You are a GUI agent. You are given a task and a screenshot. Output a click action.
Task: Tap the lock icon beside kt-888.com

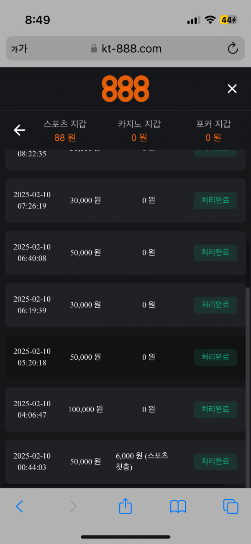pyautogui.click(x=94, y=49)
